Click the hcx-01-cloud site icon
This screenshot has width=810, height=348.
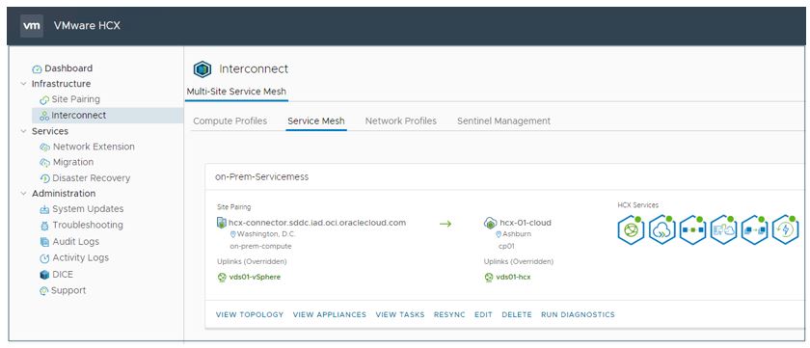490,224
